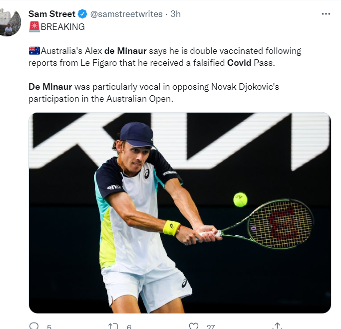Image resolution: width=341 pixels, height=329 pixels.
Task: Open the tennis player photo
Action: pos(180,212)
